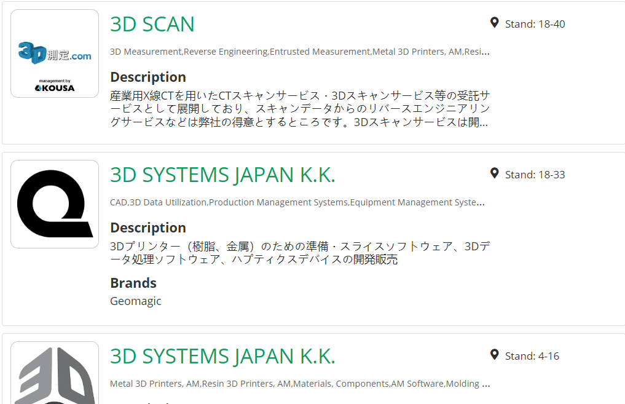
Task: Select the 'Stand: 4-16' location text
Action: pyautogui.click(x=532, y=356)
